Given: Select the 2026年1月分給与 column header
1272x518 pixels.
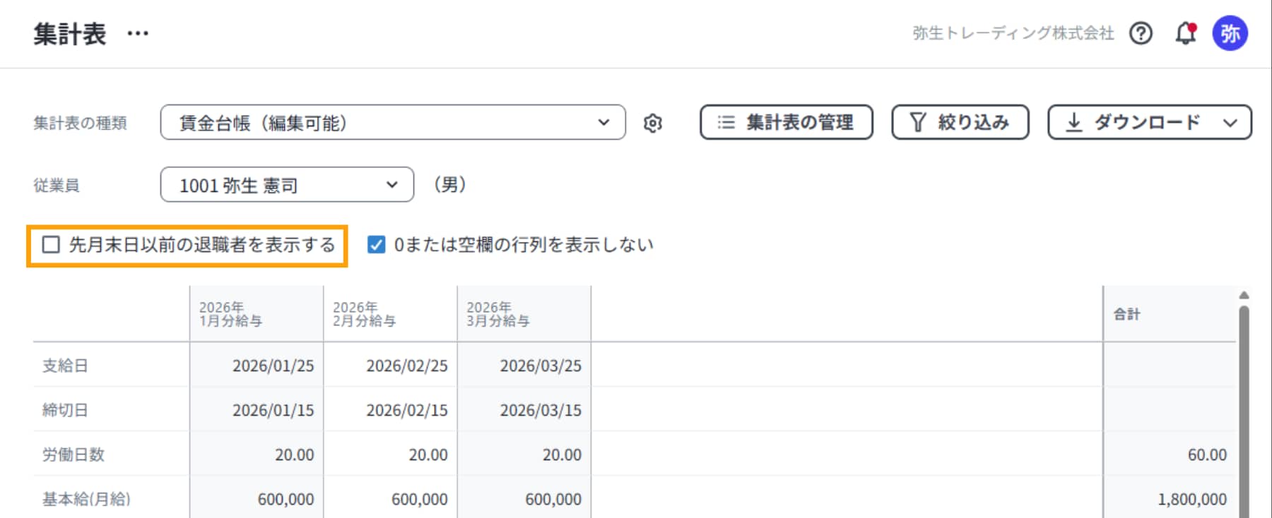Looking at the screenshot, I should pyautogui.click(x=257, y=314).
